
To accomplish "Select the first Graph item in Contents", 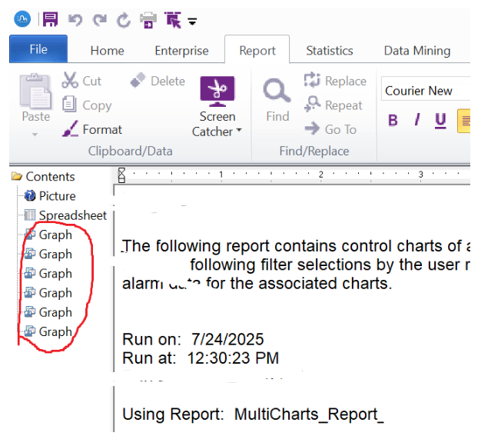I will pos(55,235).
